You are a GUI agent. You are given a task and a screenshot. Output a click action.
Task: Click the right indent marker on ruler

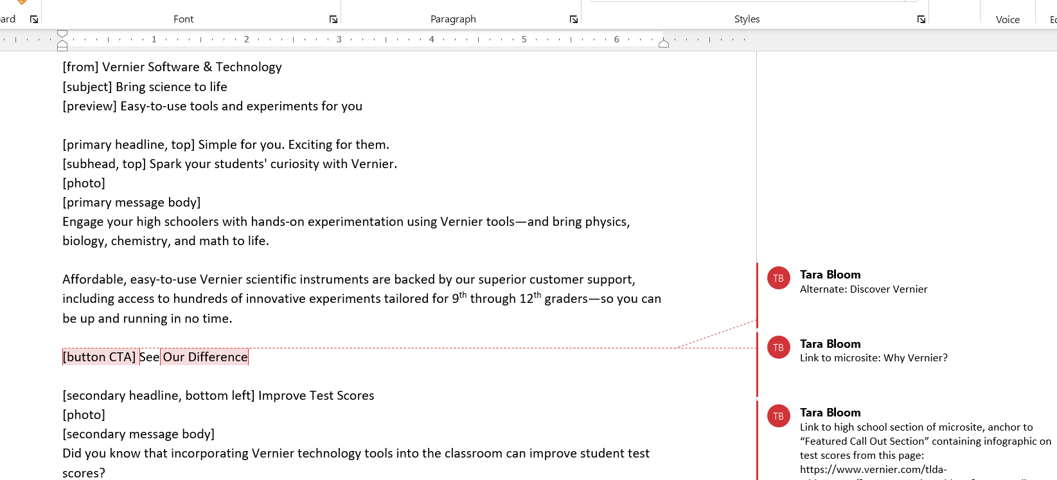click(x=664, y=44)
